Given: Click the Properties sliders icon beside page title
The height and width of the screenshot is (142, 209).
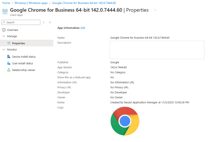Looking at the screenshot, I should tap(5, 12).
